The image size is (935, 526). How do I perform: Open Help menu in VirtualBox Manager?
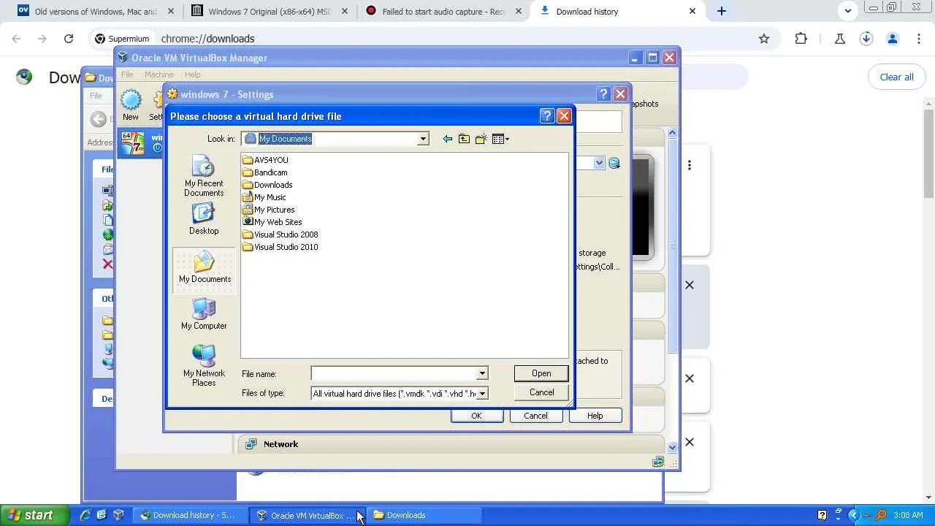pyautogui.click(x=193, y=75)
